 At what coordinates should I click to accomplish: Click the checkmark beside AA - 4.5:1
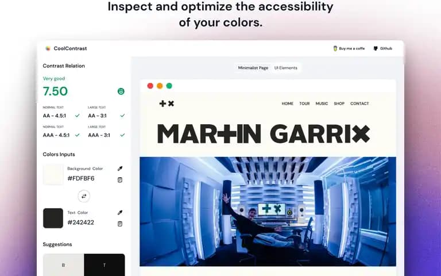[78, 116]
